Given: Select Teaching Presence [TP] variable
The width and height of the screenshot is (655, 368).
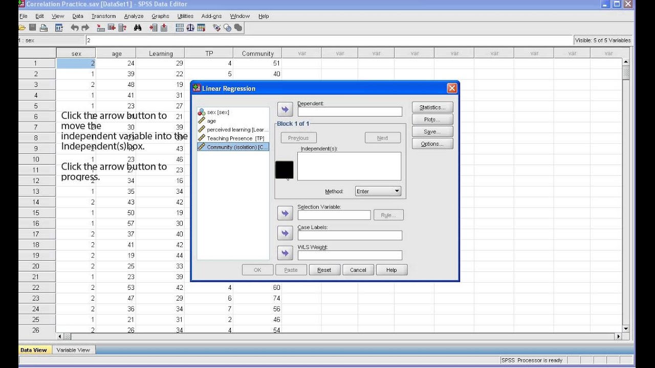Looking at the screenshot, I should tap(233, 138).
